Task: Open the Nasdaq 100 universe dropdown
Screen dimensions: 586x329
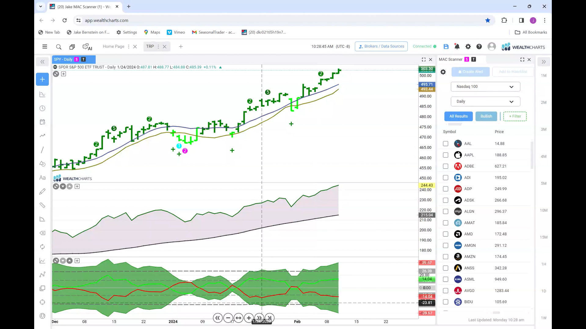Action: pos(485,87)
